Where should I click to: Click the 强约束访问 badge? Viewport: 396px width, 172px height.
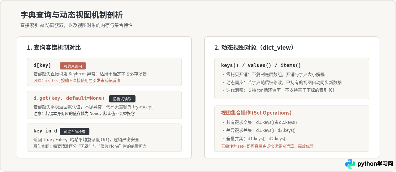[73, 66]
